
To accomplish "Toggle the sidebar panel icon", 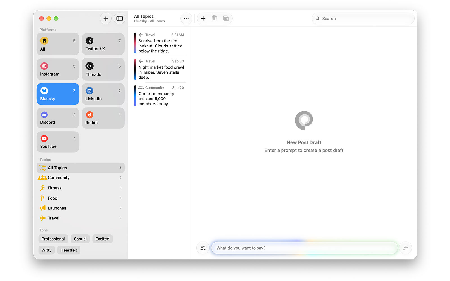I will point(120,19).
